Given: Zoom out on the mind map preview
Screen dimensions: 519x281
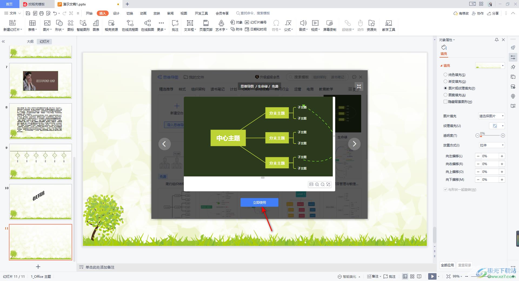Looking at the screenshot, I should [322, 184].
